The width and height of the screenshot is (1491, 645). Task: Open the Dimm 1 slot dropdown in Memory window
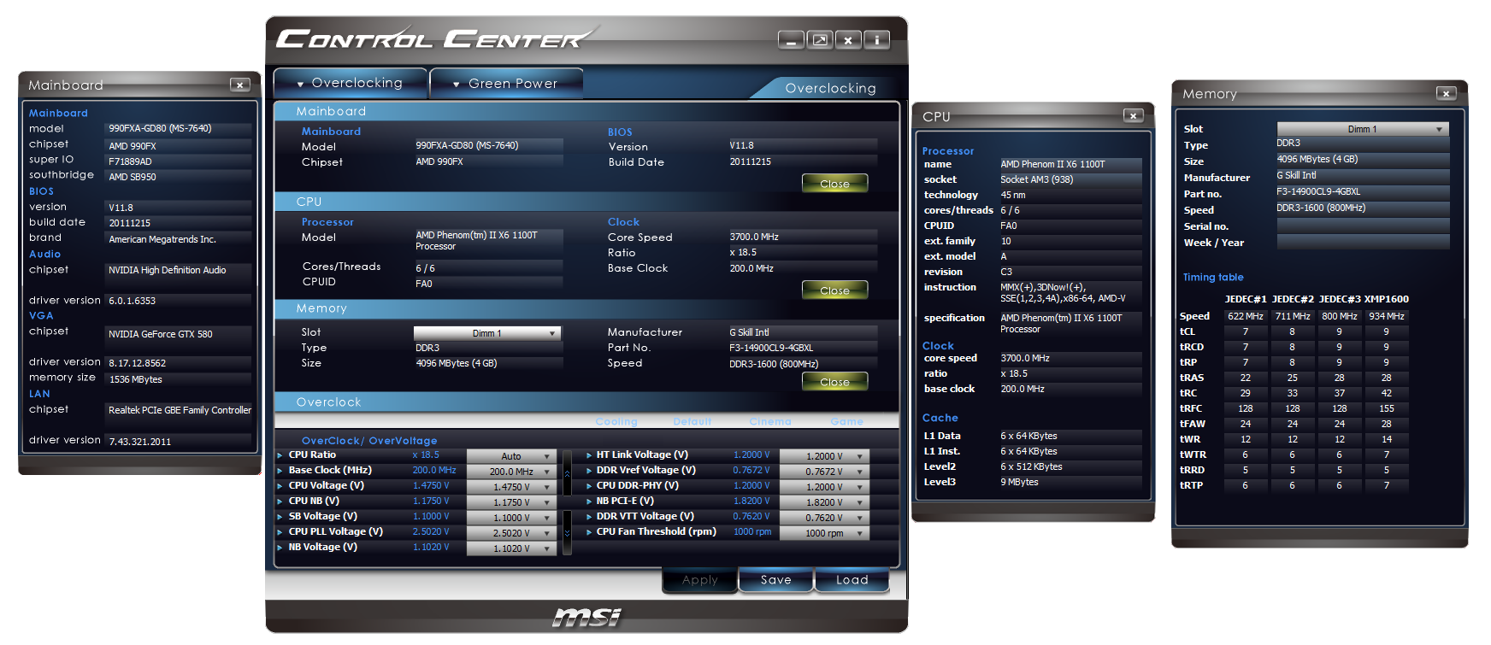point(1363,129)
